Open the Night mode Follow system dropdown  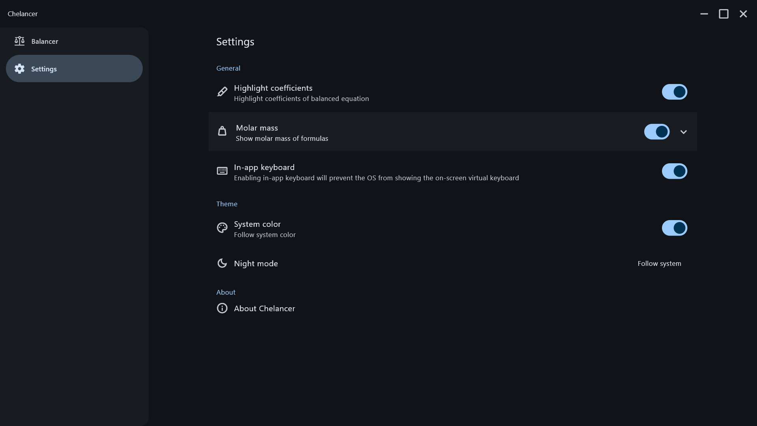[659, 263]
